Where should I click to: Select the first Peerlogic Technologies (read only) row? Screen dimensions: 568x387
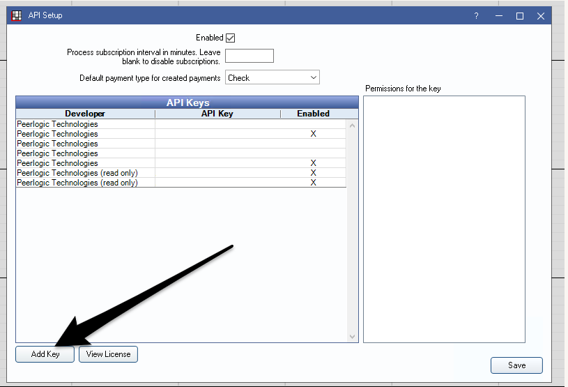point(181,173)
